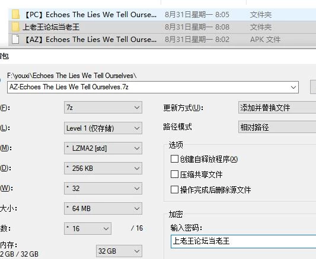Click the archive path text F:\youxi\Echoes
The image size is (316, 259).
(72, 76)
